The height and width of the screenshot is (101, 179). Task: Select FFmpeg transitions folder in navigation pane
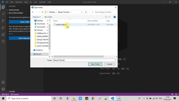coord(43,43)
